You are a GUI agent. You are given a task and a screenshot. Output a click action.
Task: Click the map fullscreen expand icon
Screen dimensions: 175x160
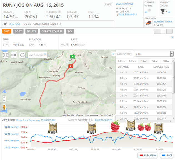tap(6, 55)
